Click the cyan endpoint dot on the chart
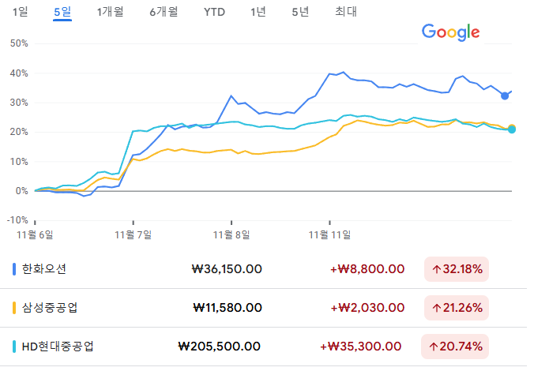The width and height of the screenshot is (534, 371). [x=512, y=129]
